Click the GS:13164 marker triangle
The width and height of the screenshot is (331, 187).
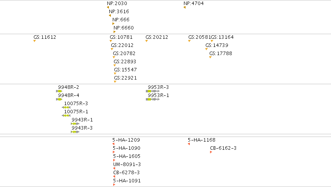212,41
